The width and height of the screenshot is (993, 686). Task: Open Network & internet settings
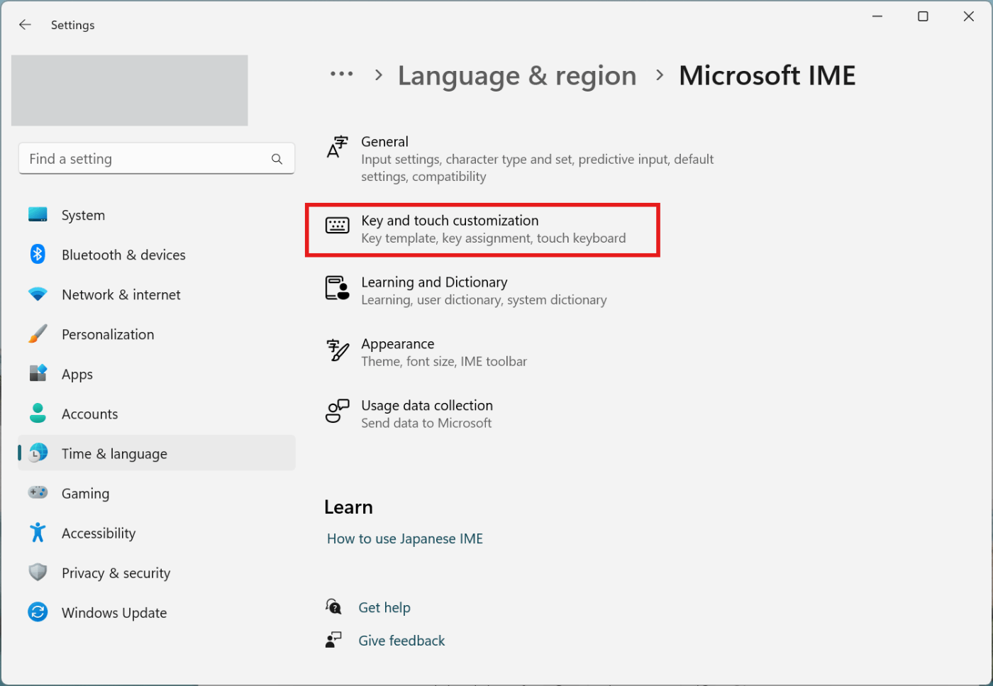pyautogui.click(x=157, y=294)
